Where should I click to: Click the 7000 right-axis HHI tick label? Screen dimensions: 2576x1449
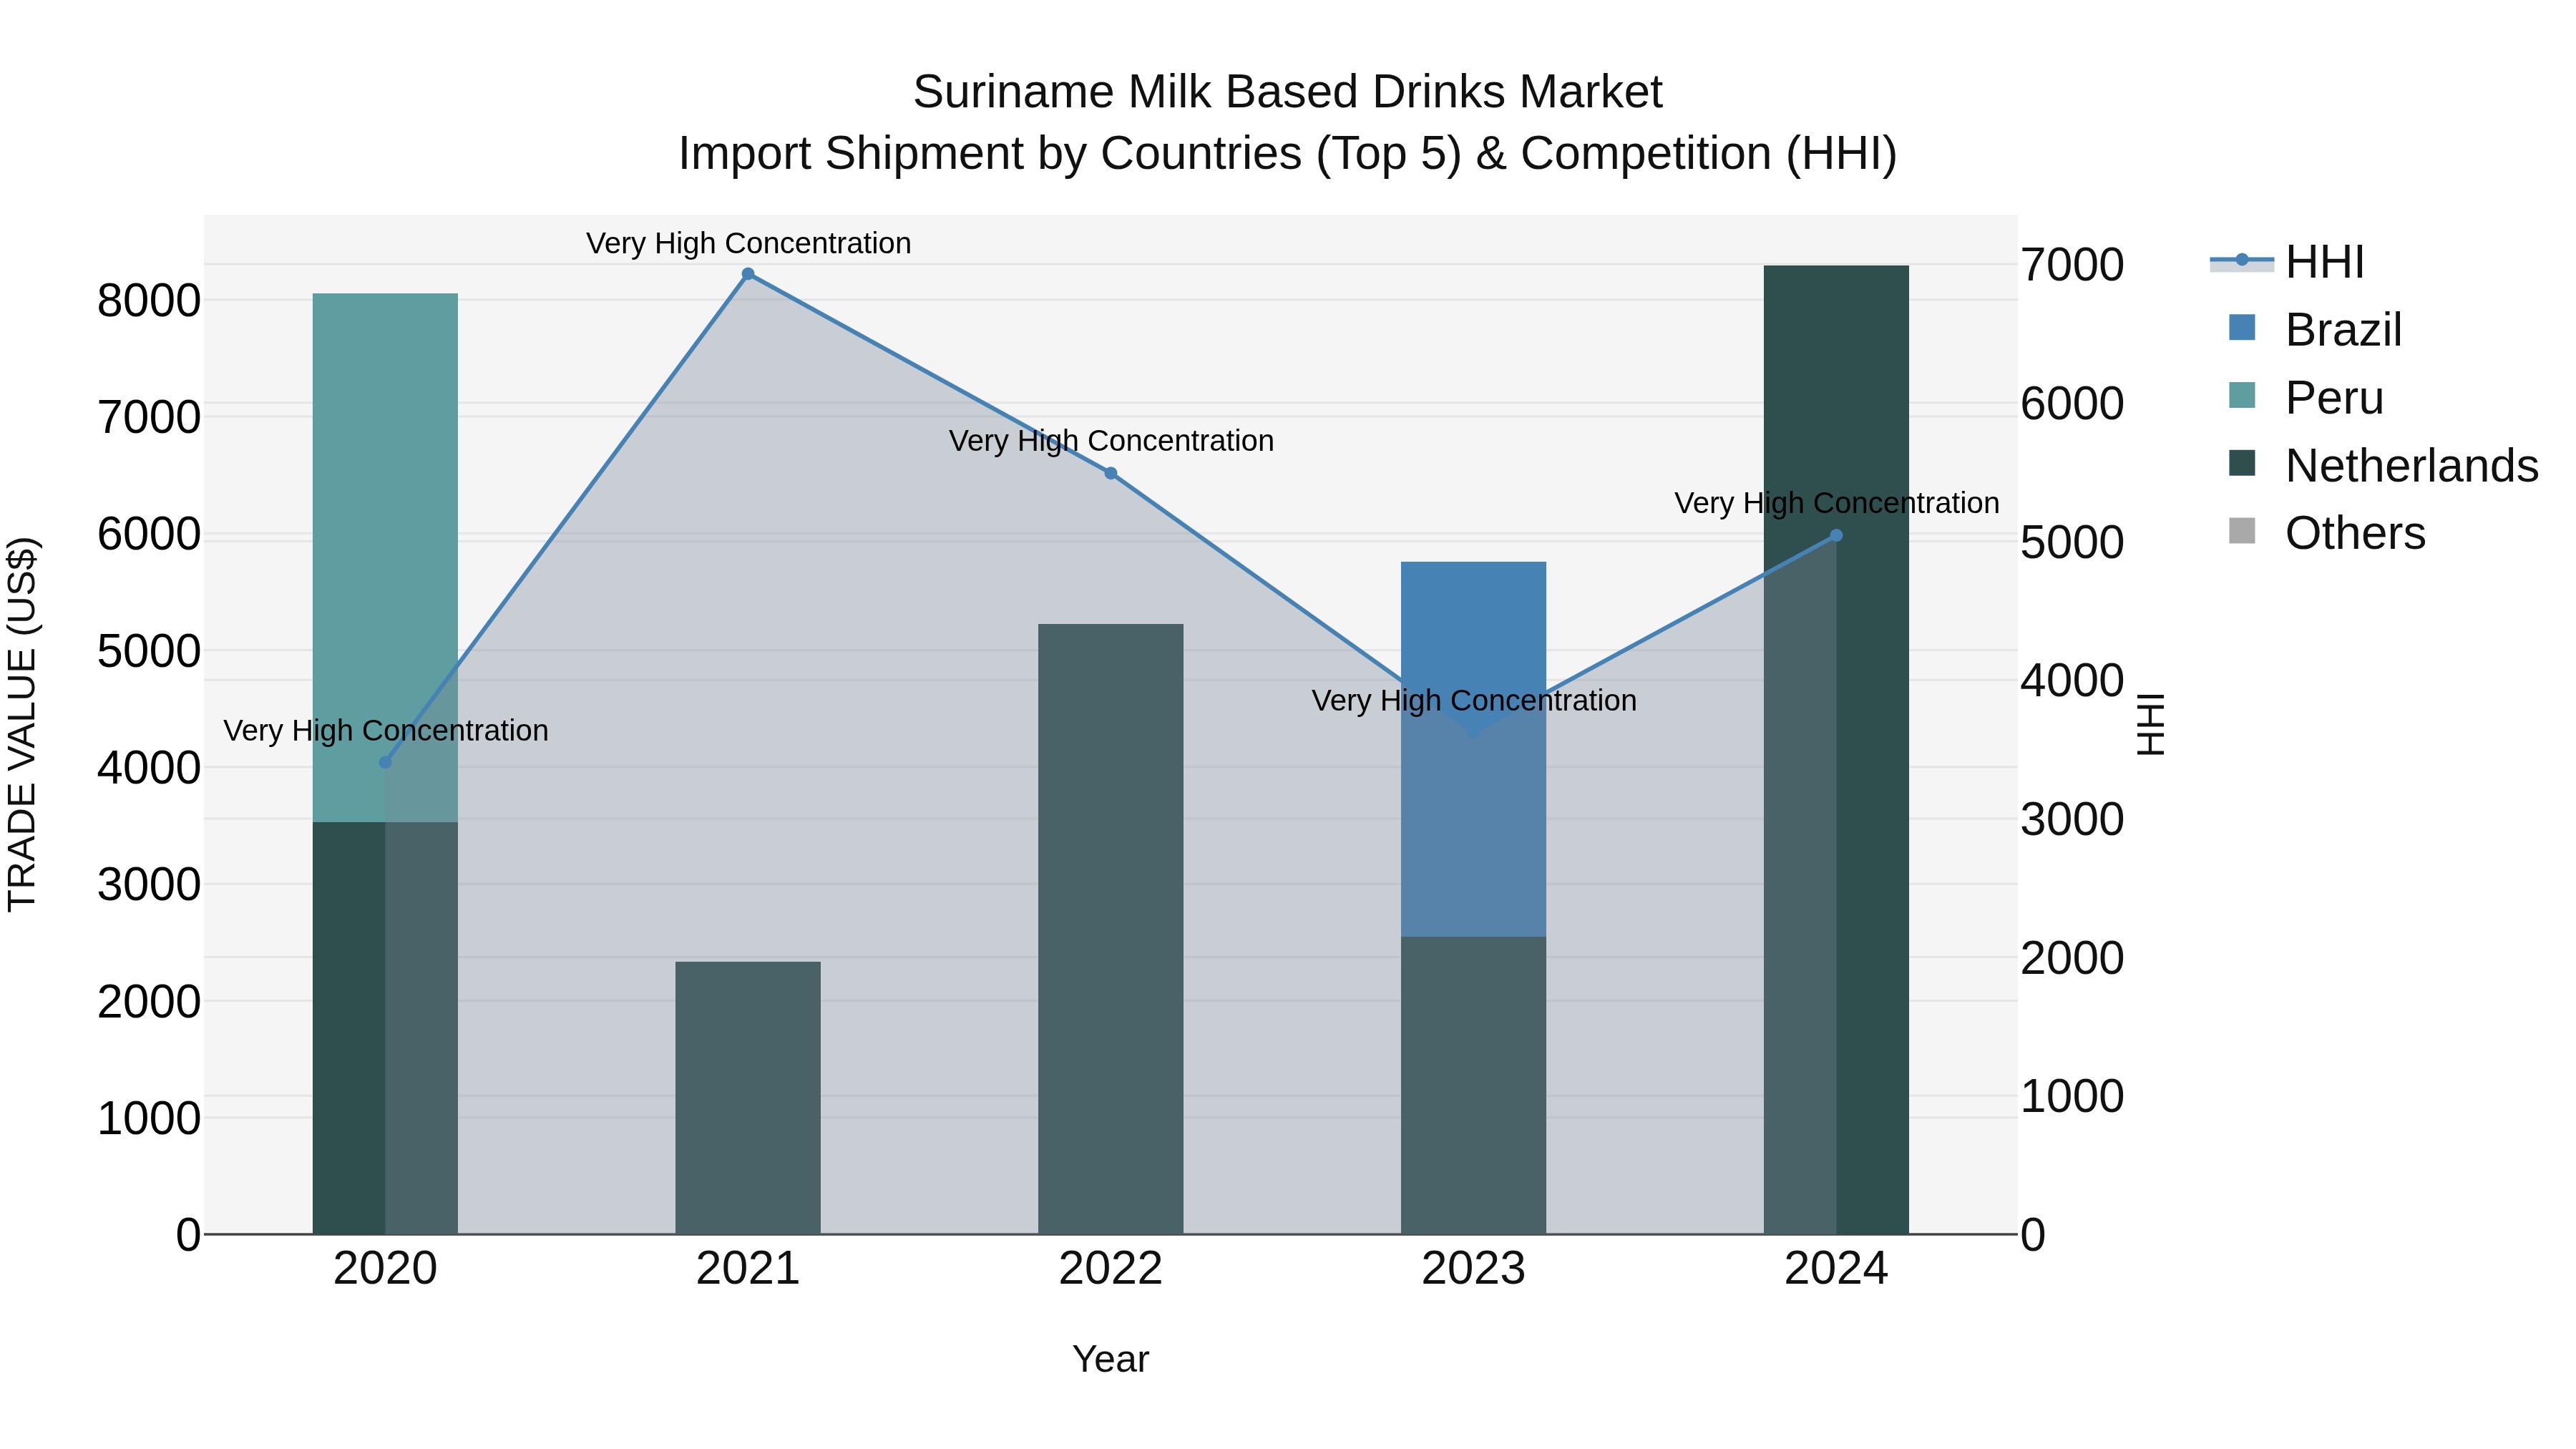[x=2072, y=265]
